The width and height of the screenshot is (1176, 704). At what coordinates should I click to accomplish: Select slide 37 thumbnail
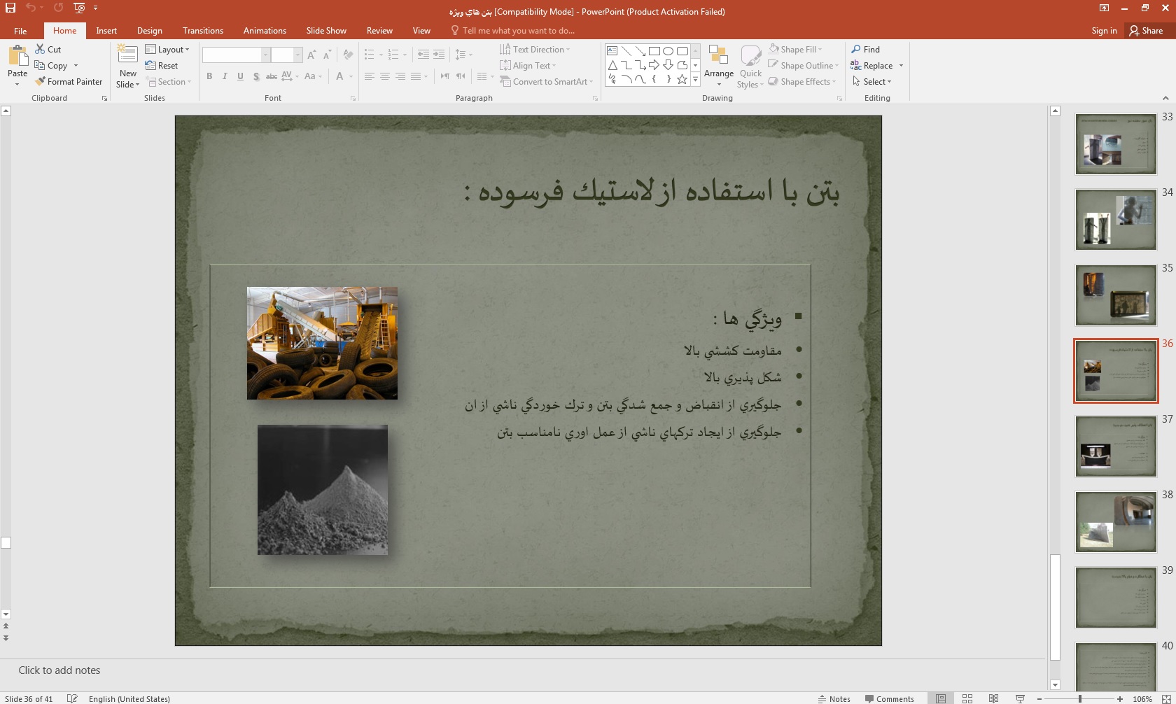click(x=1115, y=446)
